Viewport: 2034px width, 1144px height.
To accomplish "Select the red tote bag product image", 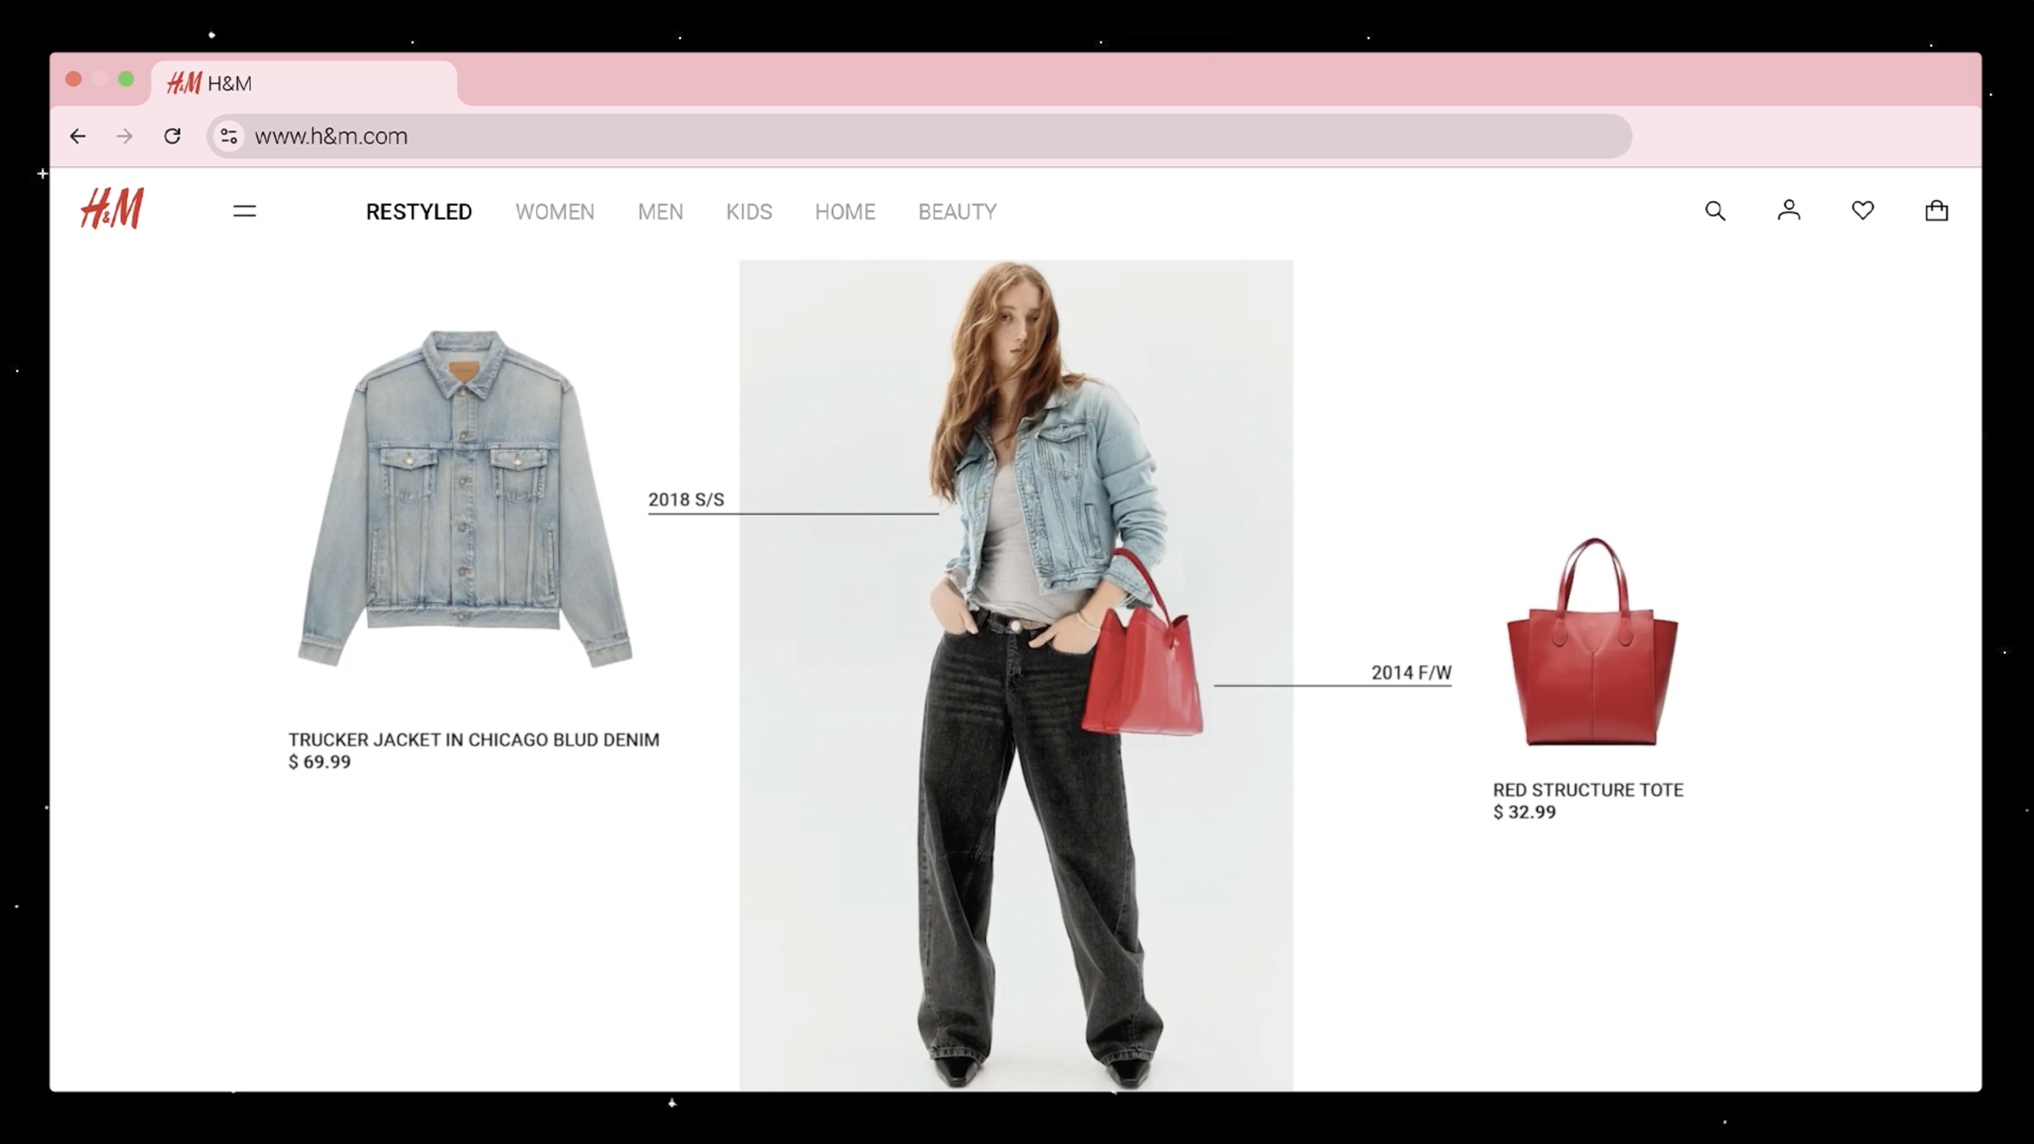I will tap(1591, 643).
